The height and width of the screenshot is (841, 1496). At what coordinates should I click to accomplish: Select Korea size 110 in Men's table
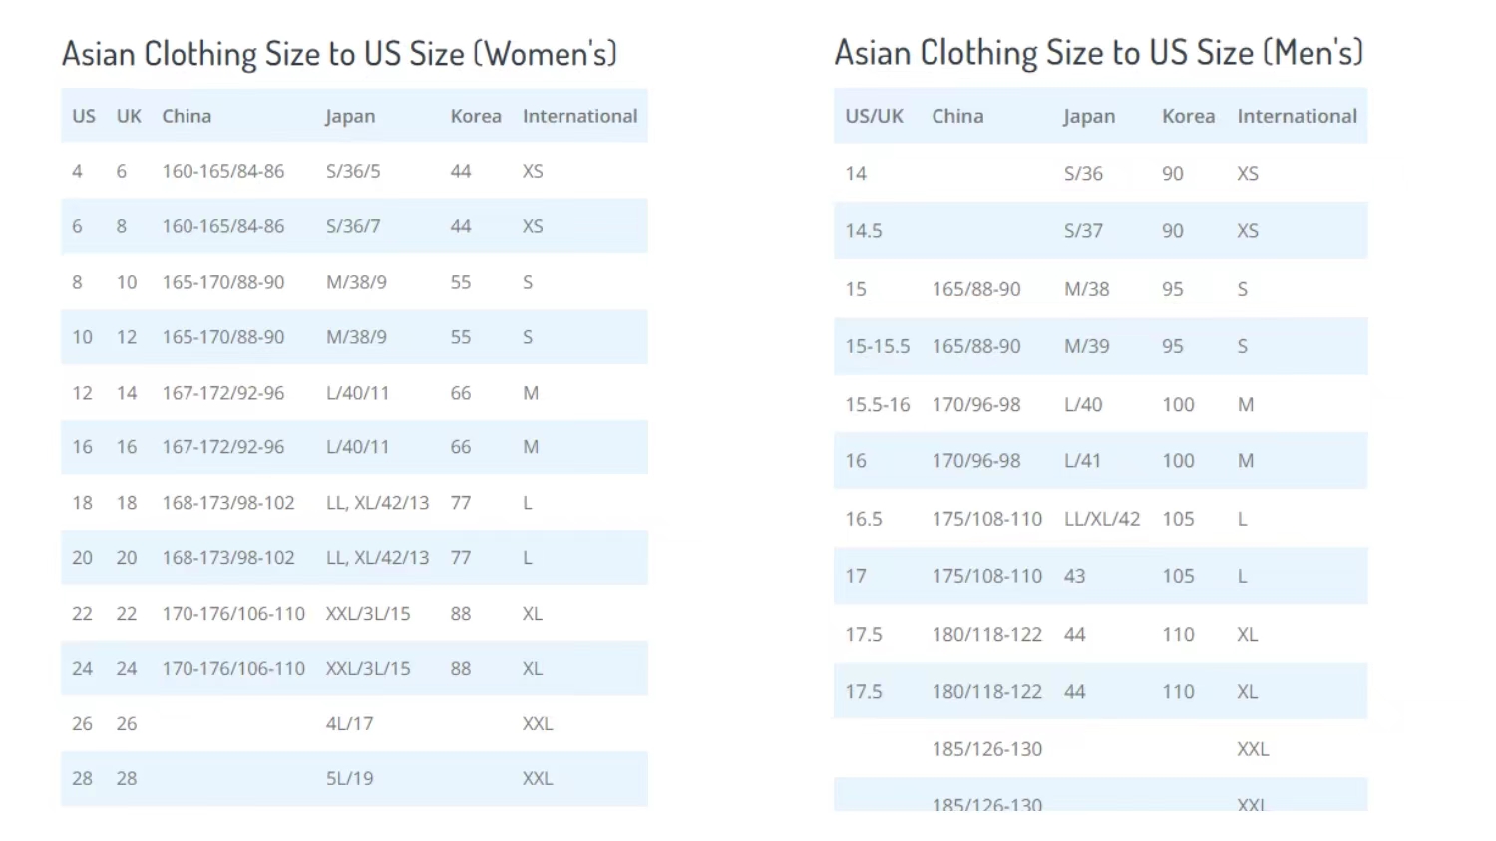(1178, 634)
